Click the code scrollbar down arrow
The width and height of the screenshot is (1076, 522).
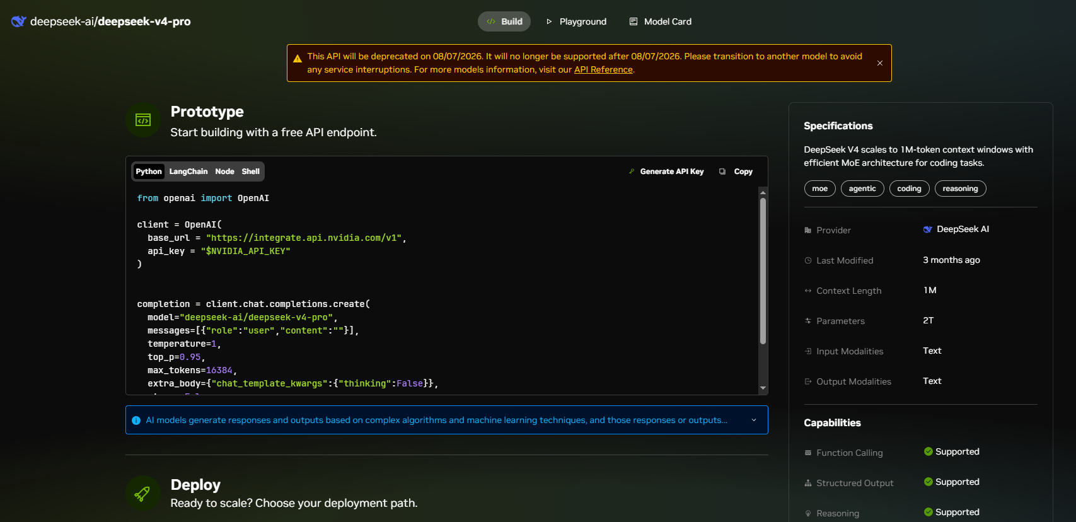763,388
